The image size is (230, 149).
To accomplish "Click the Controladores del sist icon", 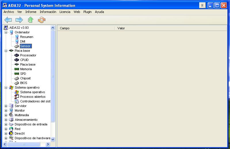I will pos(17,101).
